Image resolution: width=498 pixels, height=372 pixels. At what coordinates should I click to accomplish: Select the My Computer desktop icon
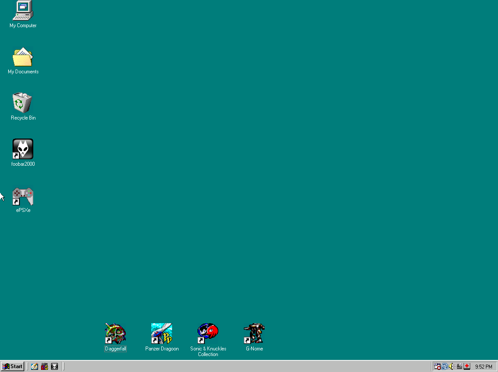pyautogui.click(x=23, y=10)
